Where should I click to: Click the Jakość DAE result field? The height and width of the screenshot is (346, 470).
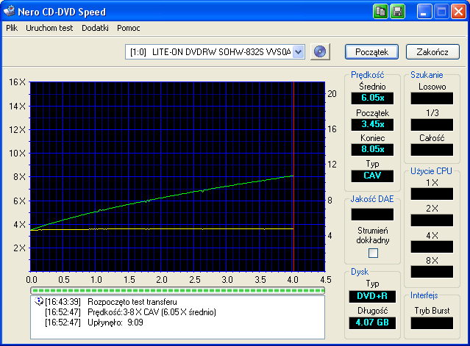[x=372, y=215]
